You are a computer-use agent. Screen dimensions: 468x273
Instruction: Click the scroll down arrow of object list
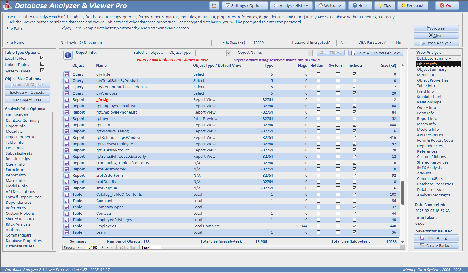[x=402, y=242]
